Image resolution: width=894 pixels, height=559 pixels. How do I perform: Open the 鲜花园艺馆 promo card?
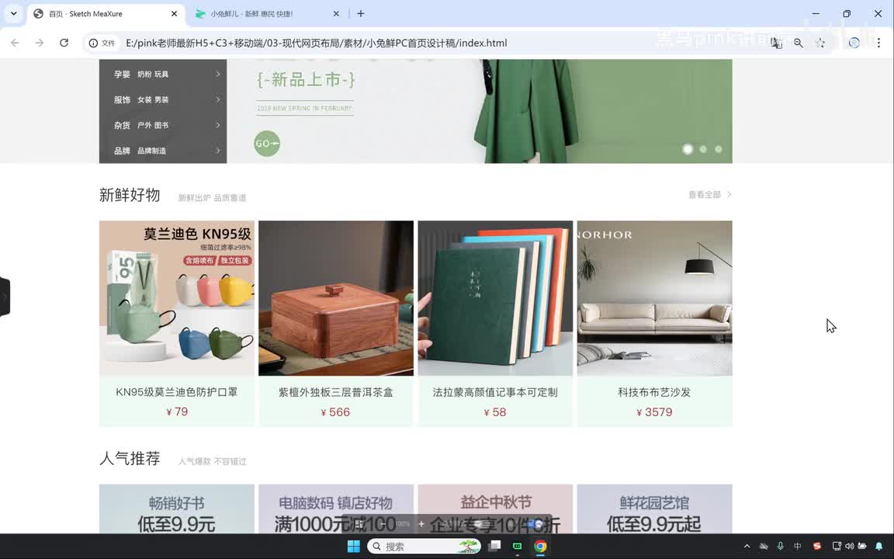tap(654, 509)
